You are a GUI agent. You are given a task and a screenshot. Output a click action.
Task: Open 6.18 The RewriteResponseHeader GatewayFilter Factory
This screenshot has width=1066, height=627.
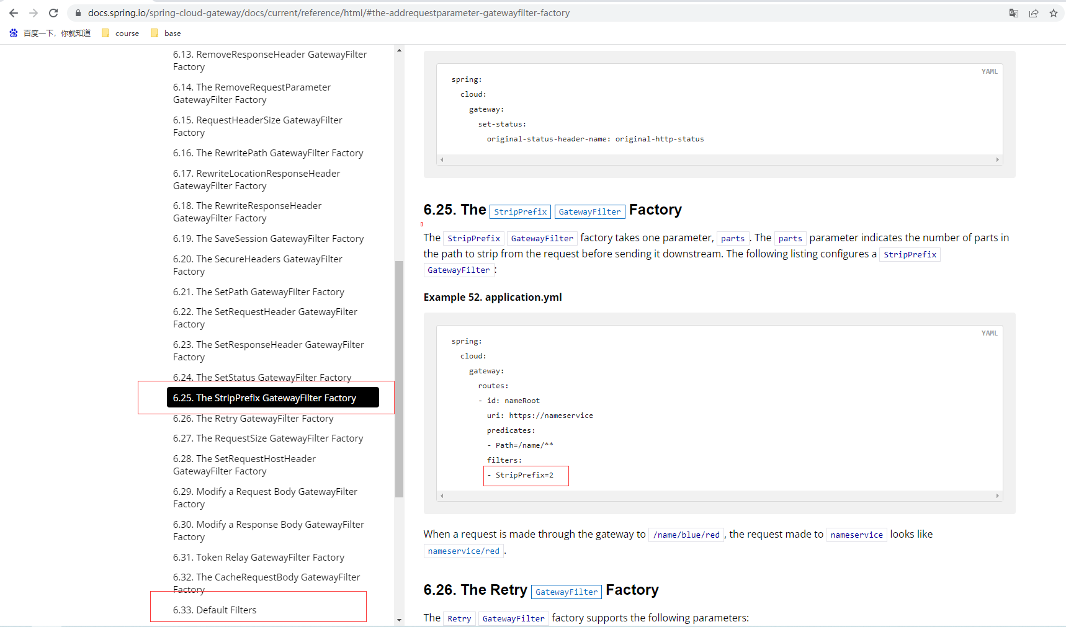(247, 212)
